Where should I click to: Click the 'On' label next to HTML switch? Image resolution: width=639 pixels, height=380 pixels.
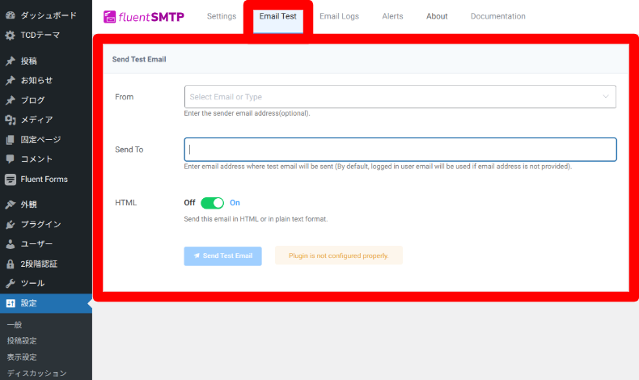(235, 203)
